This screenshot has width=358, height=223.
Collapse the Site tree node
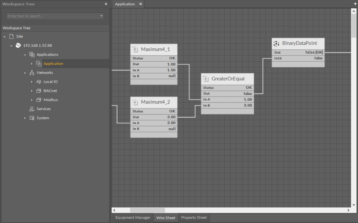pos(5,37)
